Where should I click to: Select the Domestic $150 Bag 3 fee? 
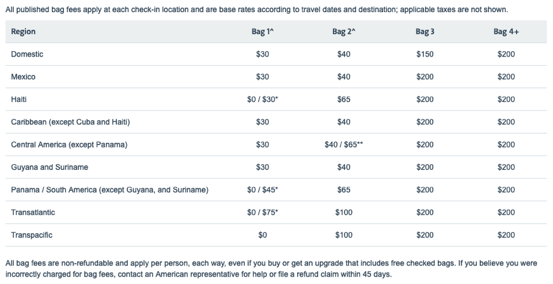(x=425, y=54)
